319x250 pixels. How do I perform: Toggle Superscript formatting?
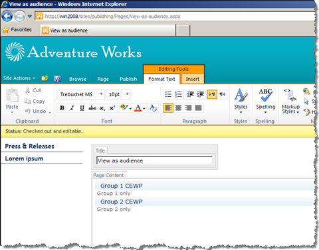[112, 108]
